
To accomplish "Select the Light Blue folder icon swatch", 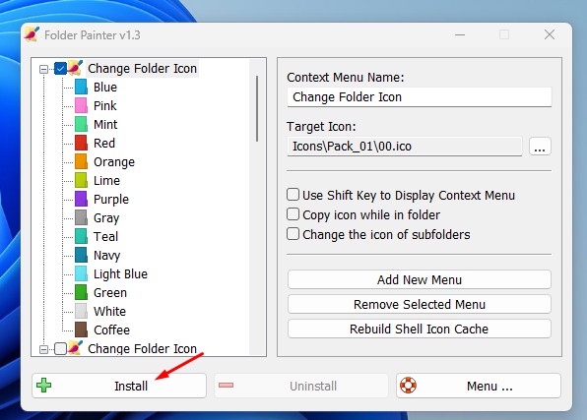I will [x=81, y=273].
